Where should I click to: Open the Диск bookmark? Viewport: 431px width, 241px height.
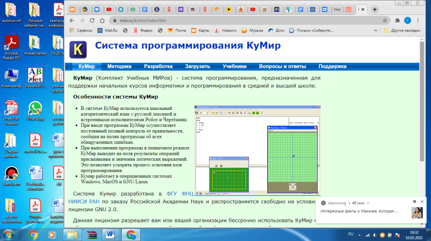pos(276,30)
